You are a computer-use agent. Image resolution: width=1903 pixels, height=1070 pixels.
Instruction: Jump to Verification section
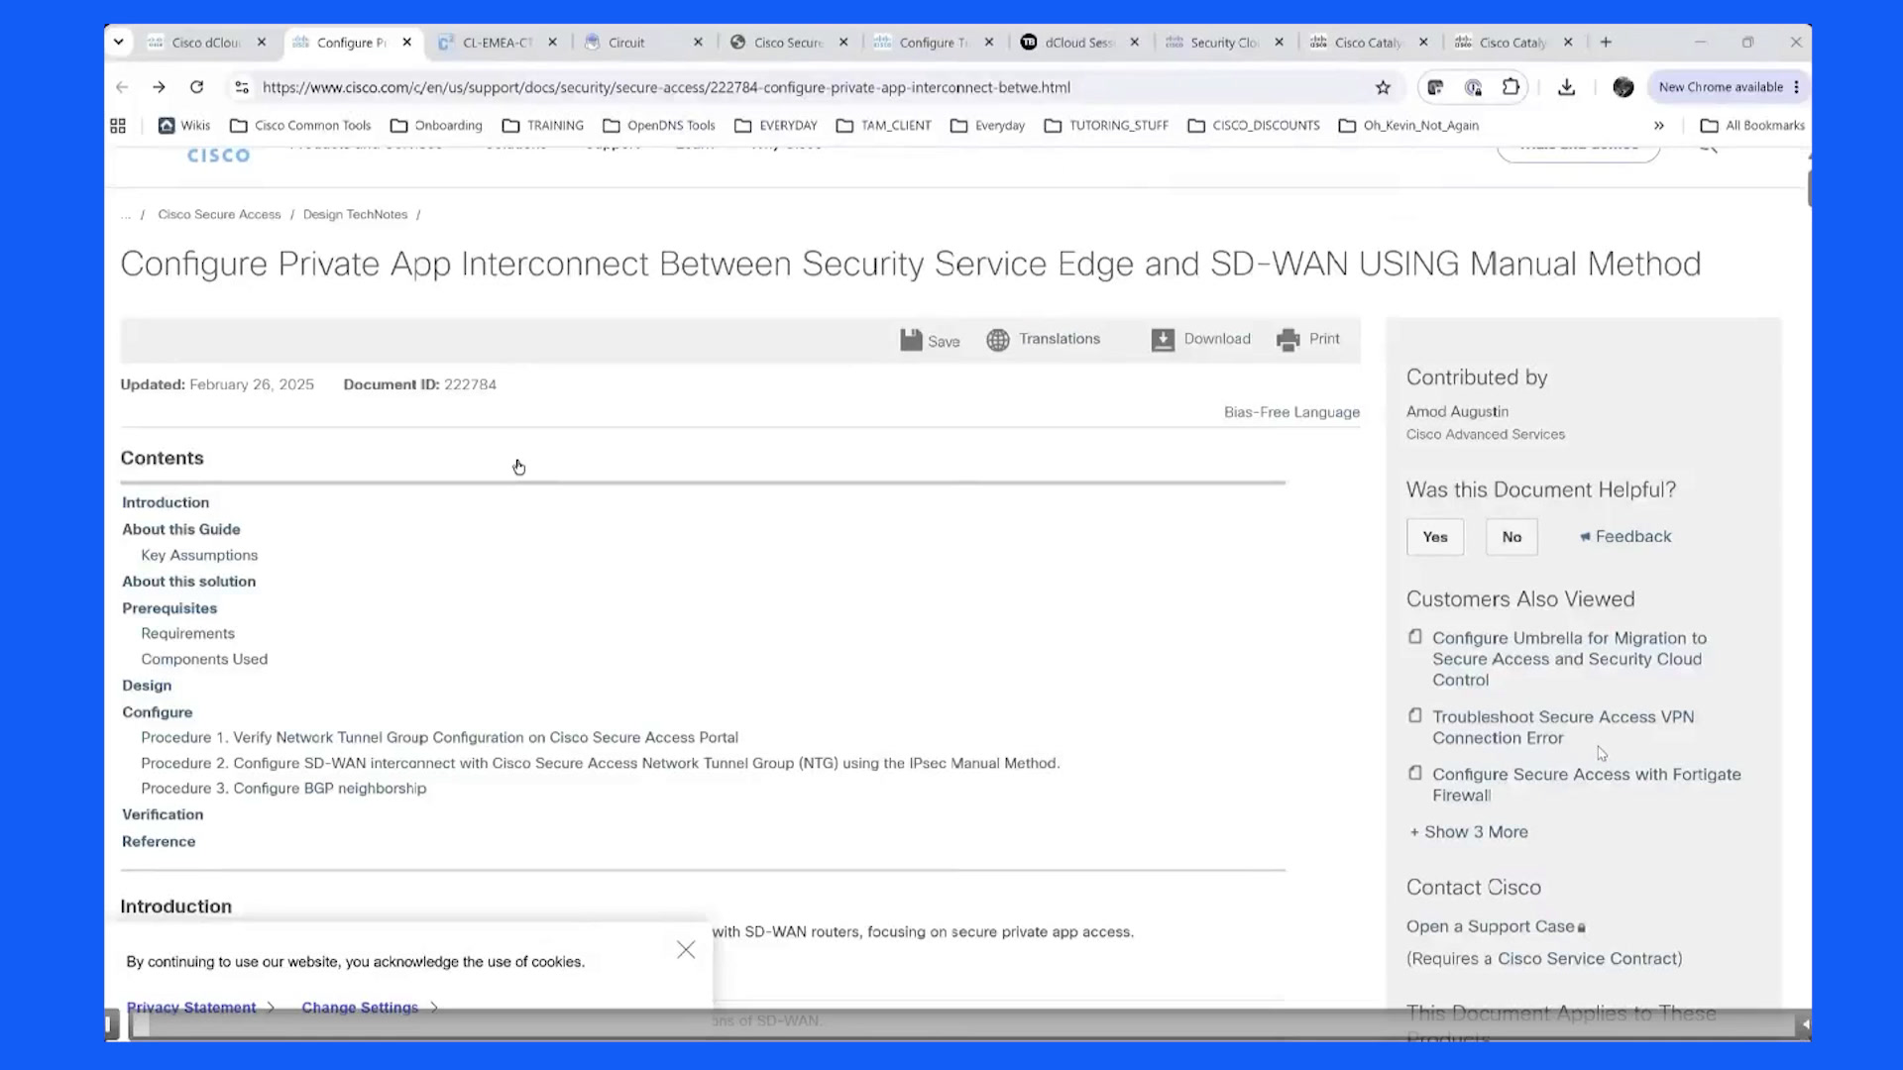tap(163, 814)
